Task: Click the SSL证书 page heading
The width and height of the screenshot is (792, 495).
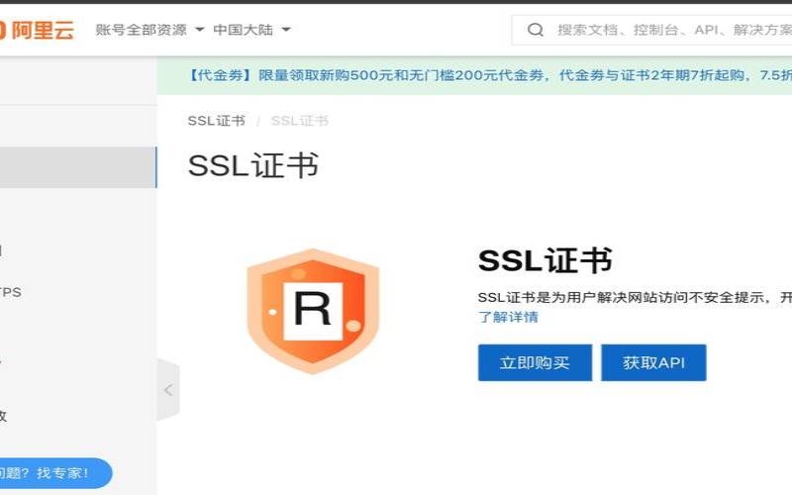Action: click(x=253, y=165)
